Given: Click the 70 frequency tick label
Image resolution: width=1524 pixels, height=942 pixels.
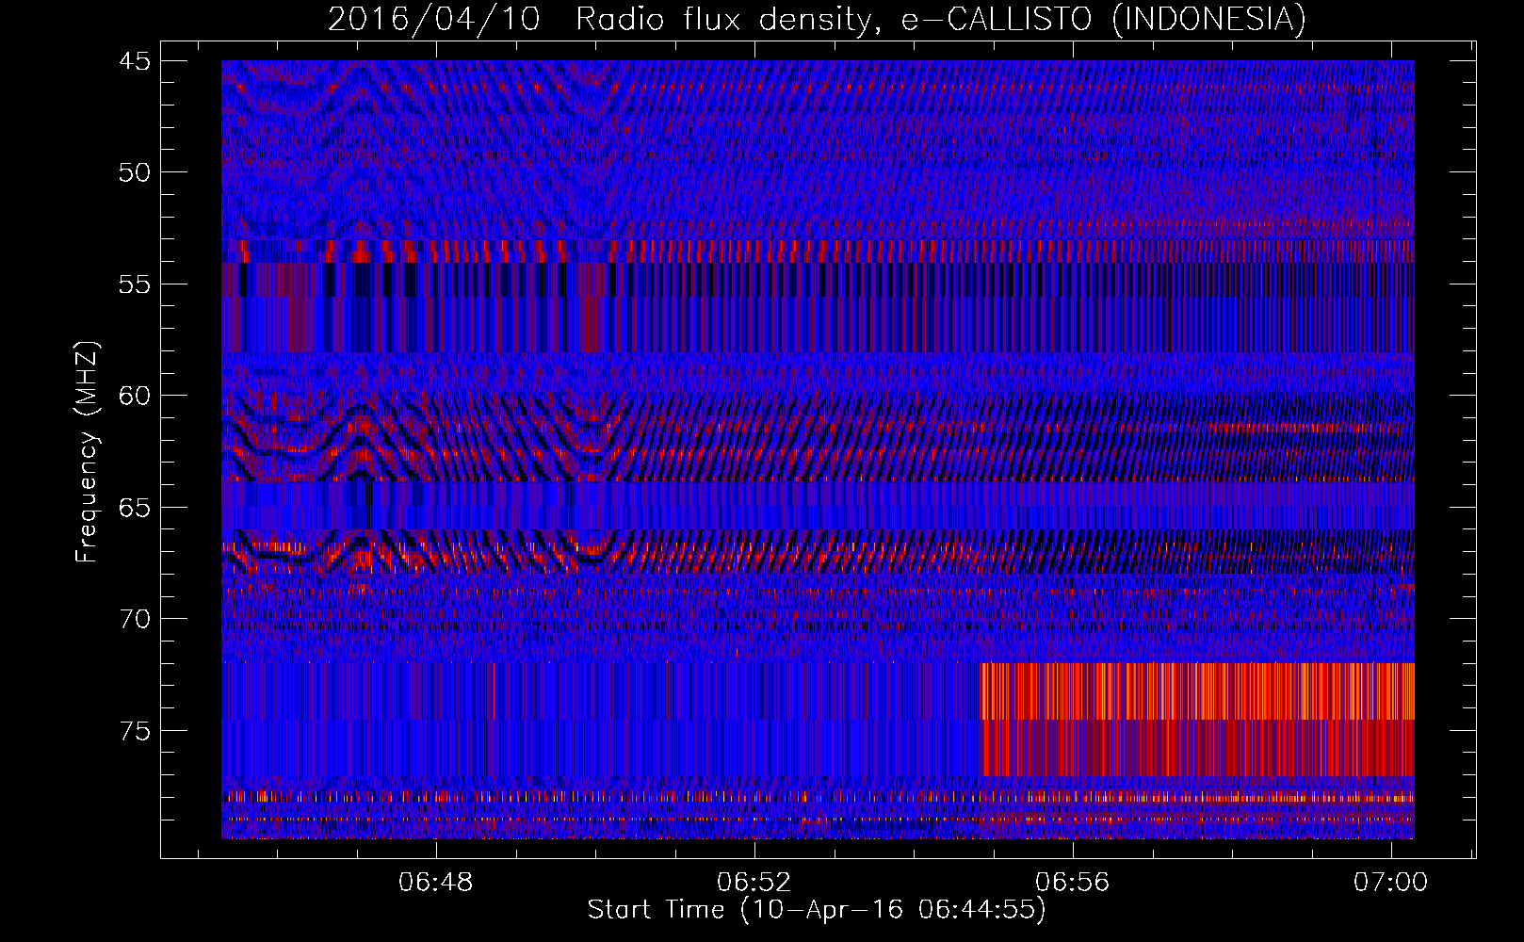Looking at the screenshot, I should click(134, 619).
